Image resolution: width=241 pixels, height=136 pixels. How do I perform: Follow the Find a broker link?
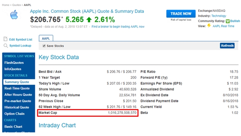coord(118,27)
